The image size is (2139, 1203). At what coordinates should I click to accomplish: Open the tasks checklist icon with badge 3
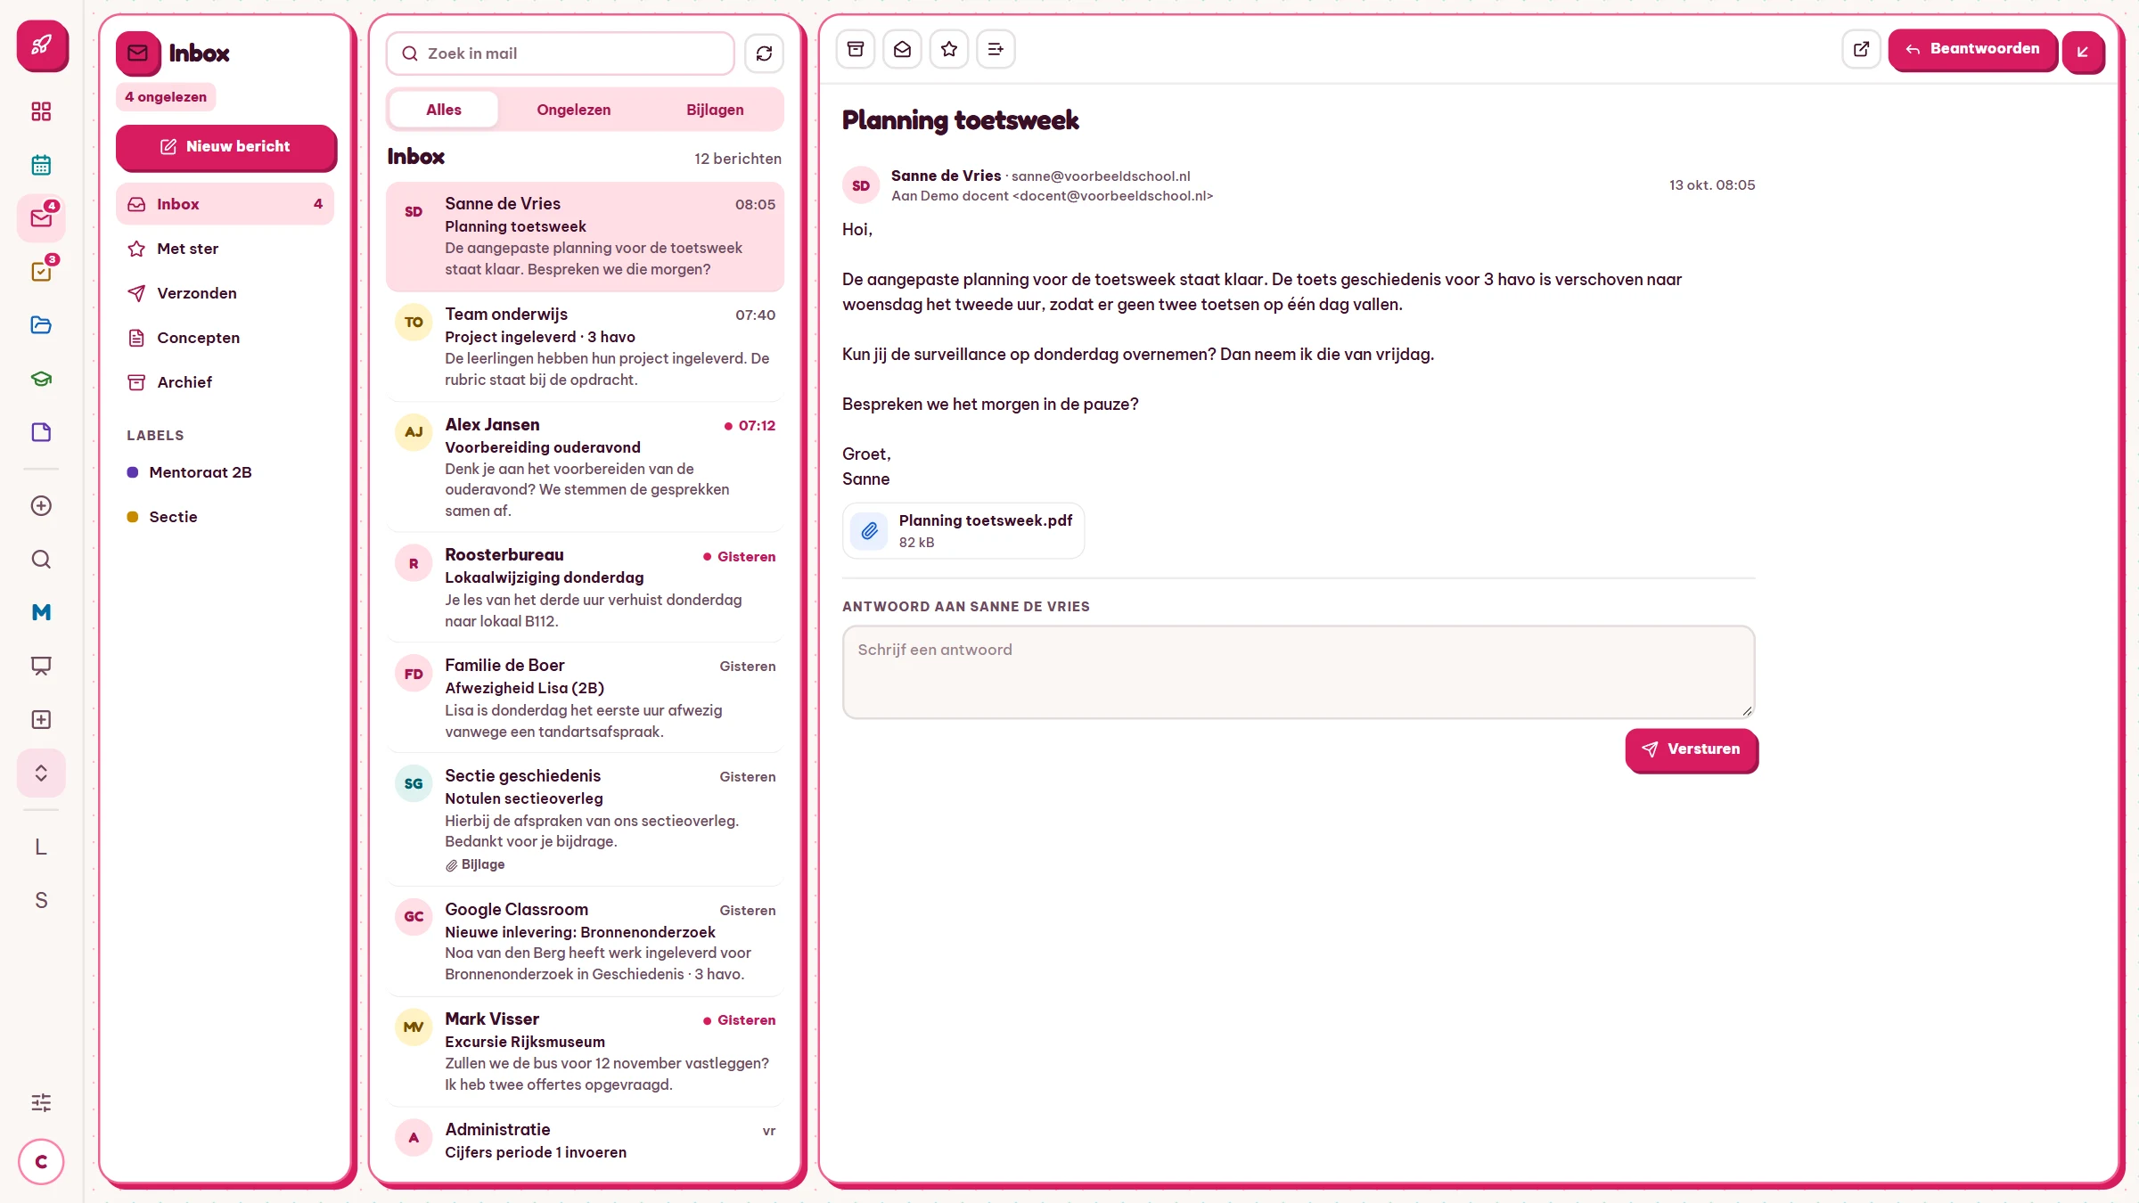pos(41,272)
